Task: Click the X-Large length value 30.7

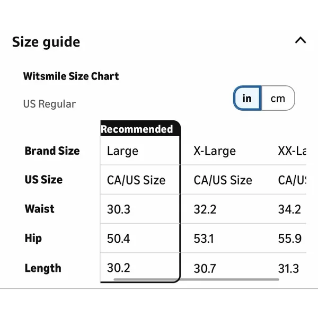Action: [x=205, y=269]
